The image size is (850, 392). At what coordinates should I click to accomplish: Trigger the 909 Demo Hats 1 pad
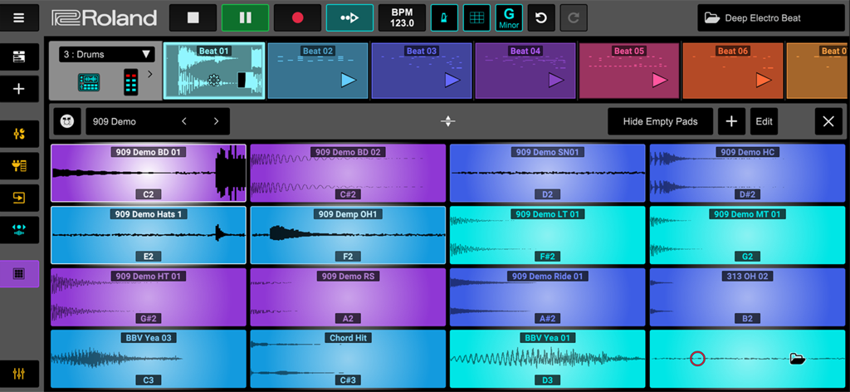[149, 235]
